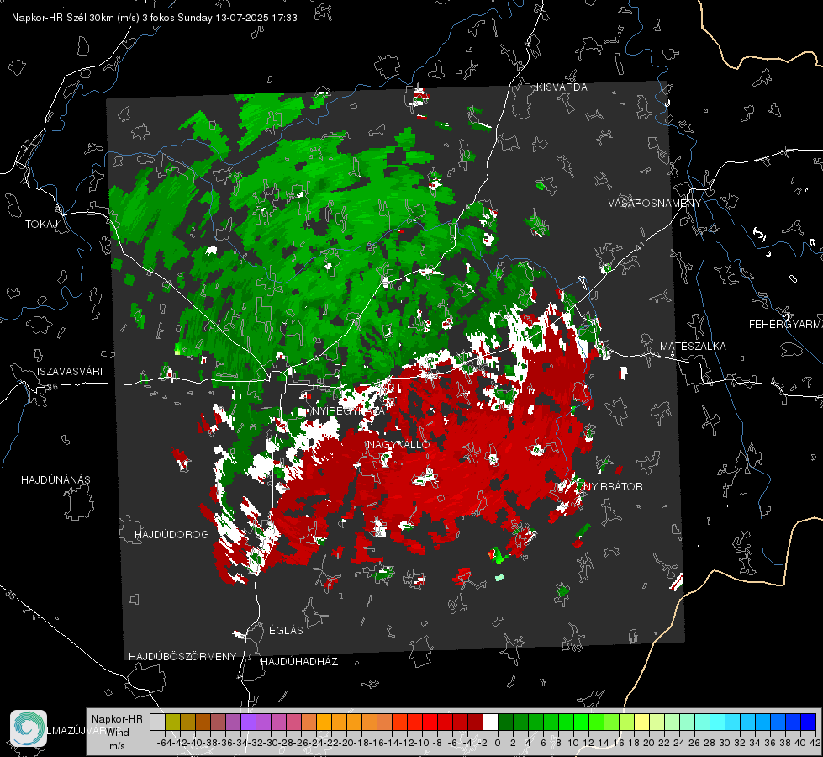Click the road number 41 near Vásárosnamény
Image resolution: width=823 pixels, height=757 pixels.
(x=639, y=246)
